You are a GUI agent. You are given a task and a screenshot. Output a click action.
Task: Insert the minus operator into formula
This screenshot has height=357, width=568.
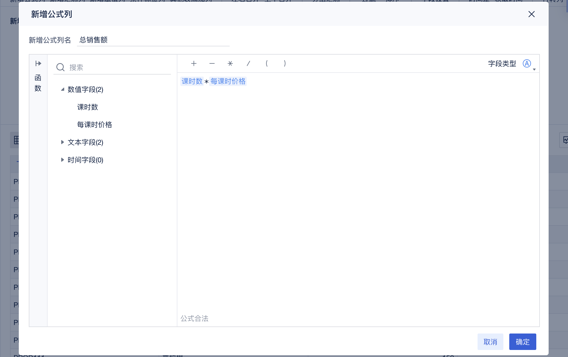pos(212,63)
